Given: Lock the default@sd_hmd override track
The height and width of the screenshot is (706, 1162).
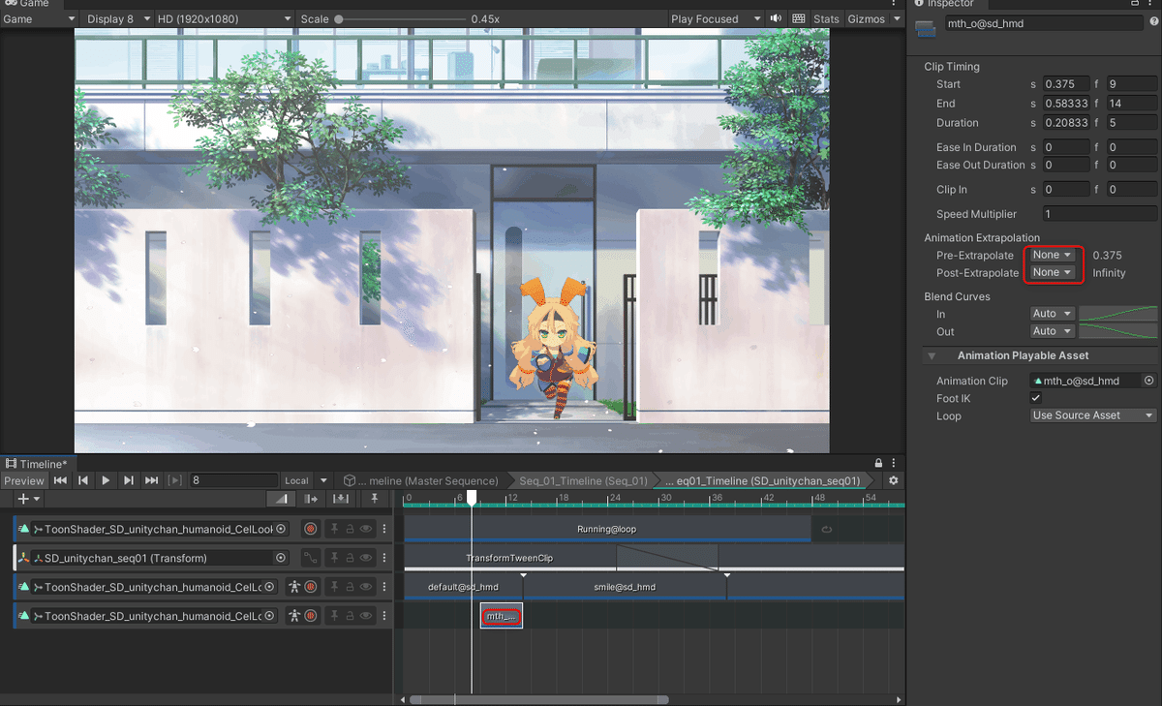Looking at the screenshot, I should point(350,587).
